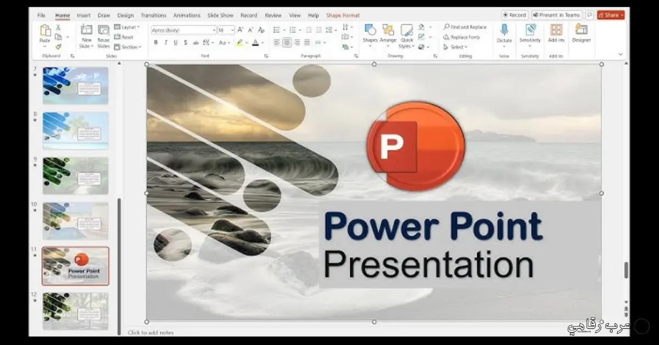The width and height of the screenshot is (659, 345).
Task: Open the Shapes gallery
Action: coord(370,31)
